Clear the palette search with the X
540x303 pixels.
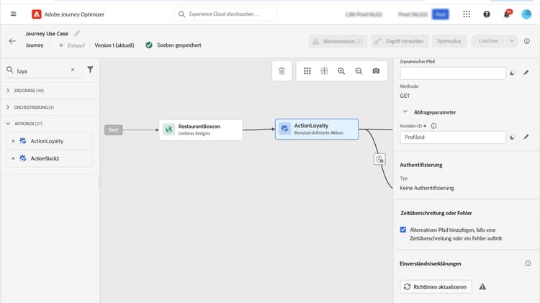coord(73,70)
